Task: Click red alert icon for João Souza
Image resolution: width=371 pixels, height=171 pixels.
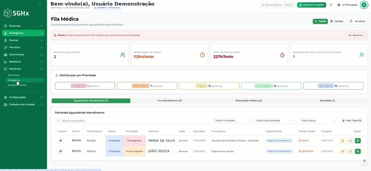Action: pos(350,151)
